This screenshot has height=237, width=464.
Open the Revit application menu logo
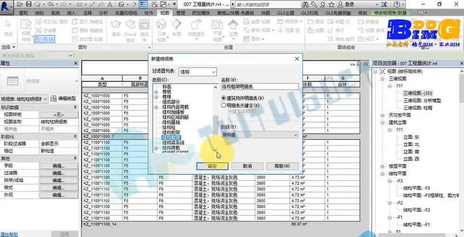click(7, 7)
